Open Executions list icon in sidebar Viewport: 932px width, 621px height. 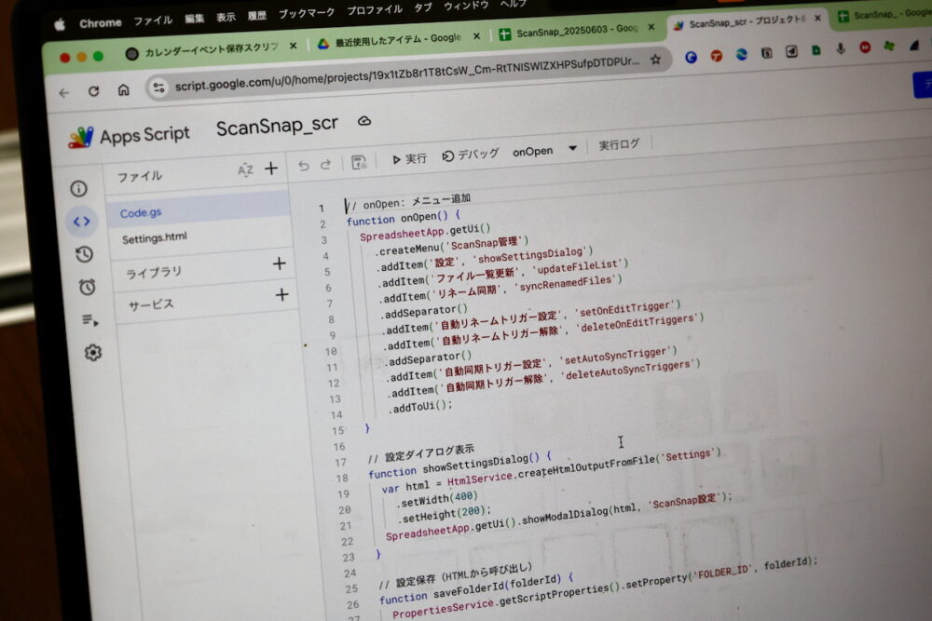[89, 319]
